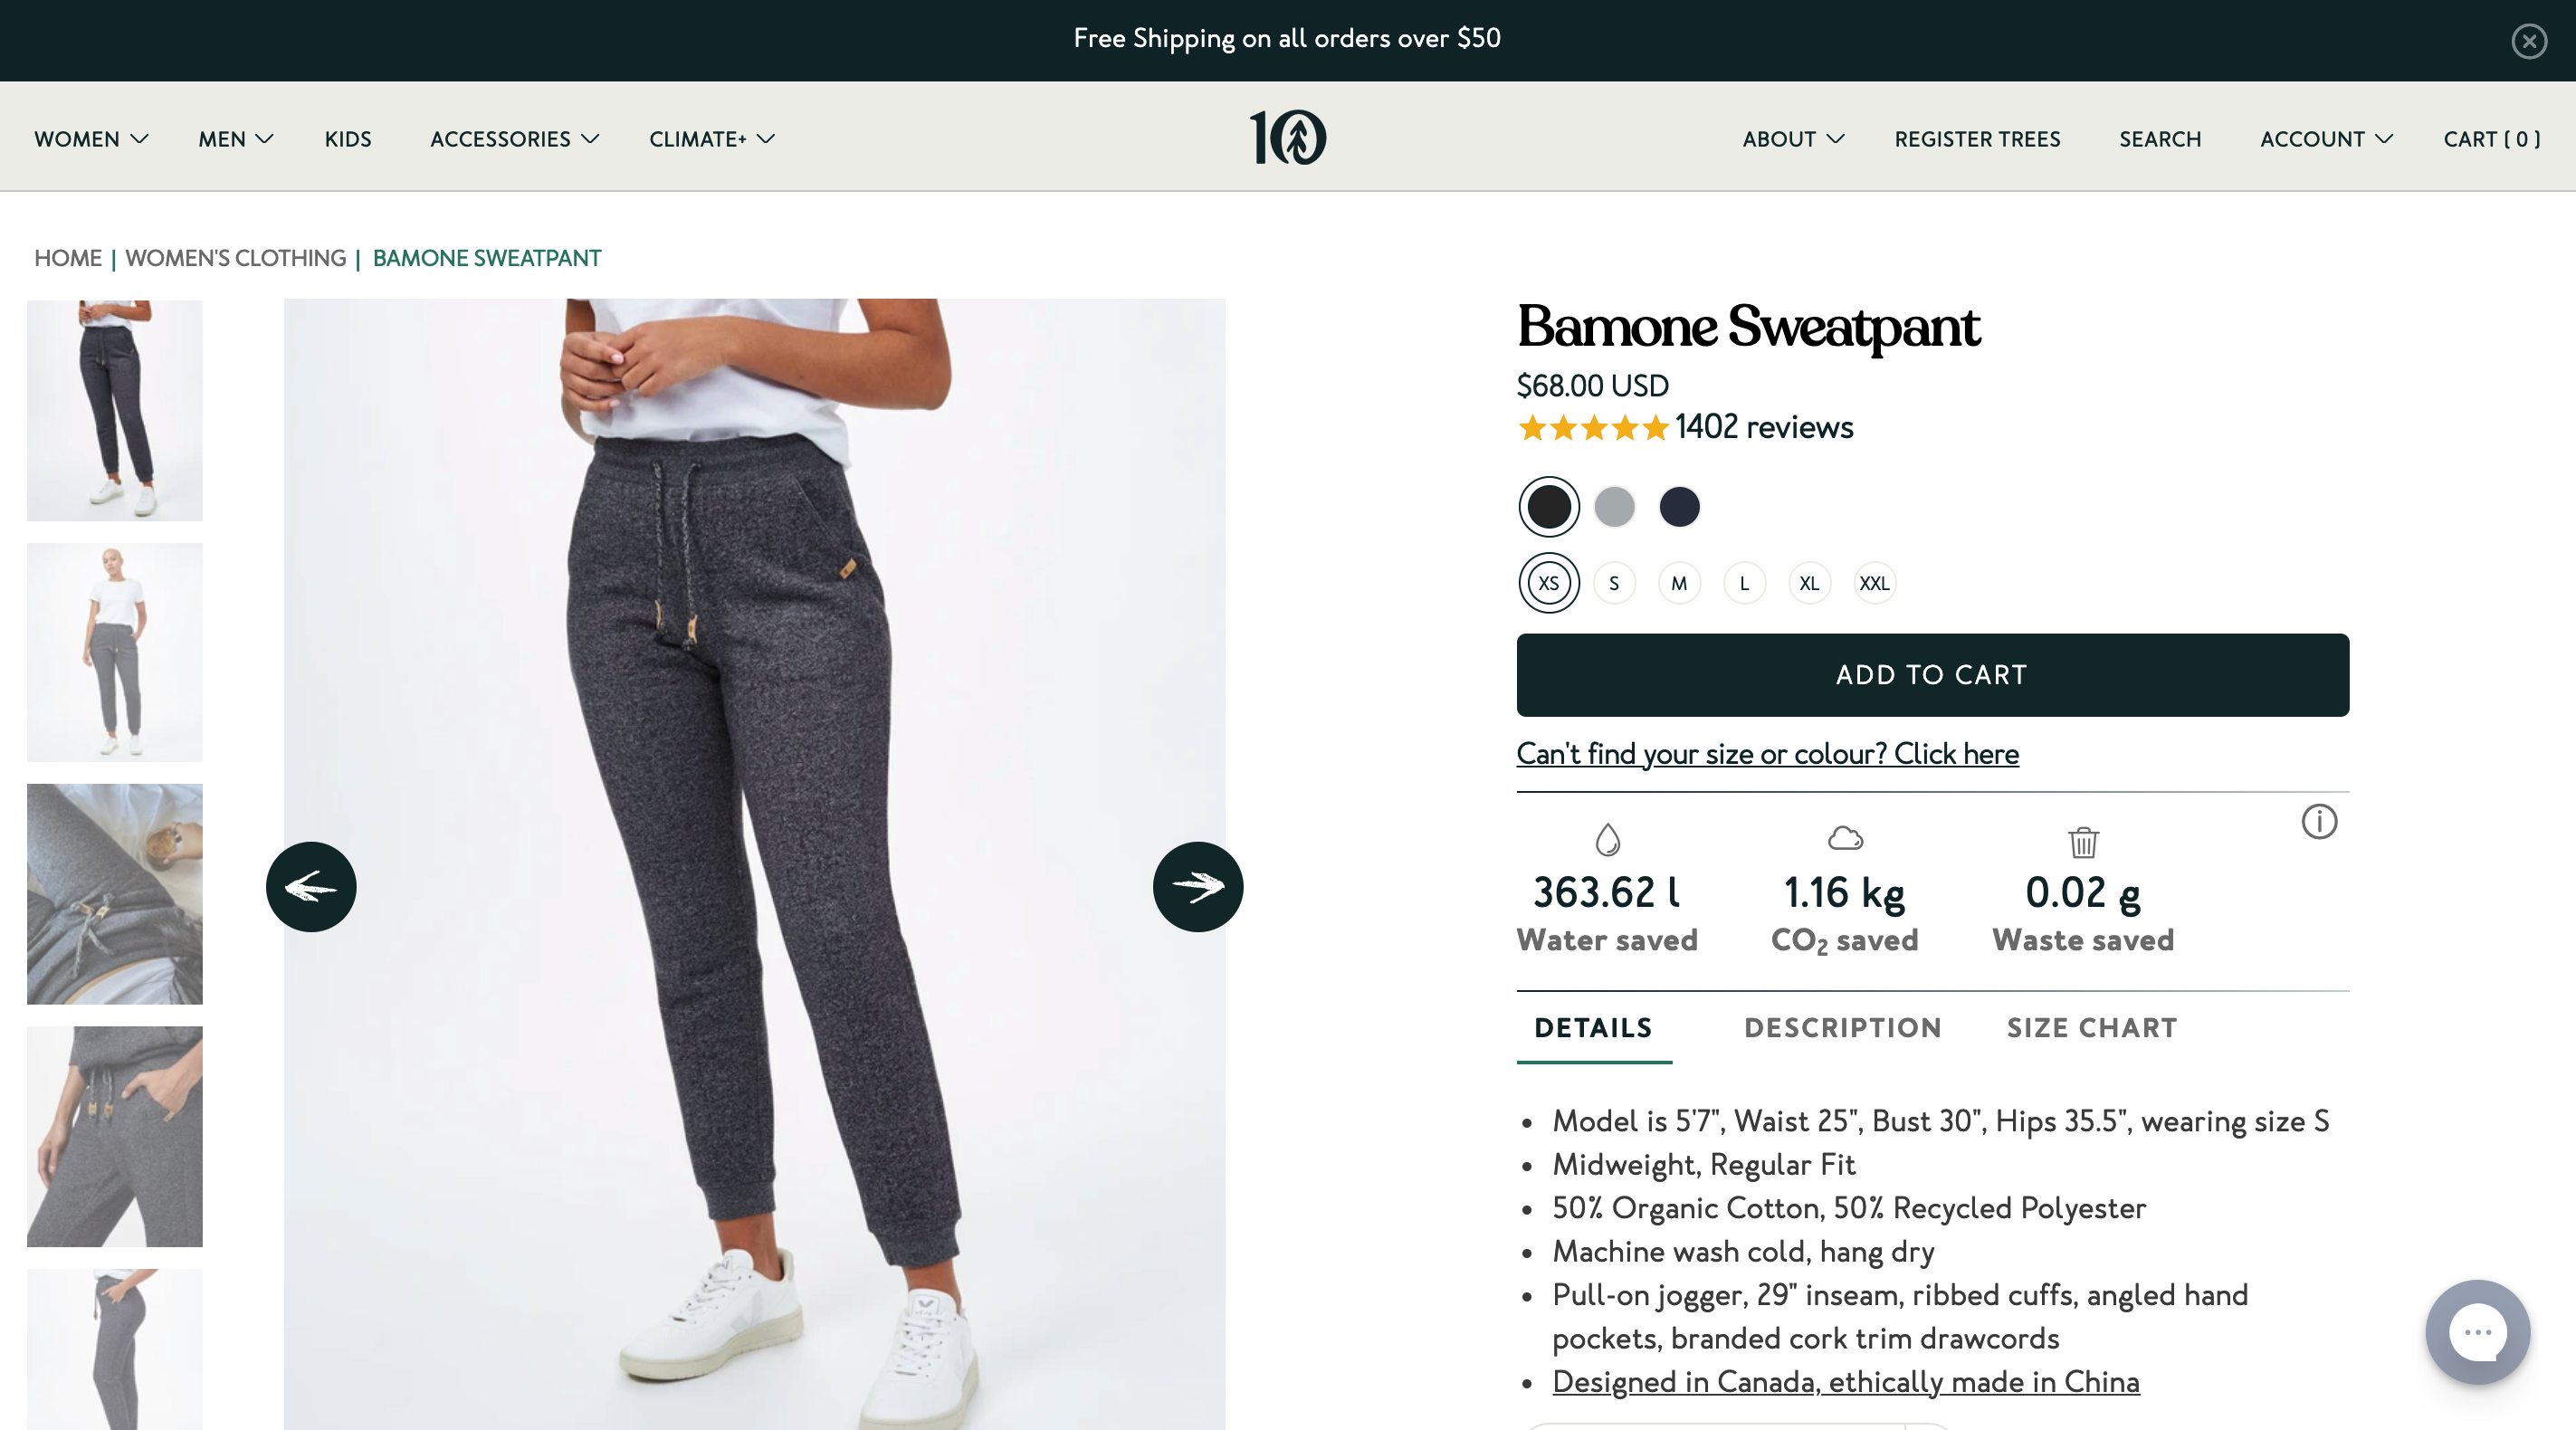
Task: Select size M
Action: 1679,583
